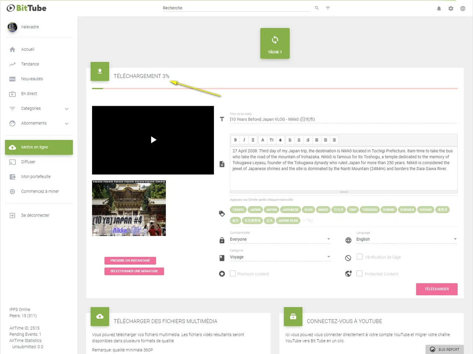Enable Protected Content checkbox

(x=359, y=274)
